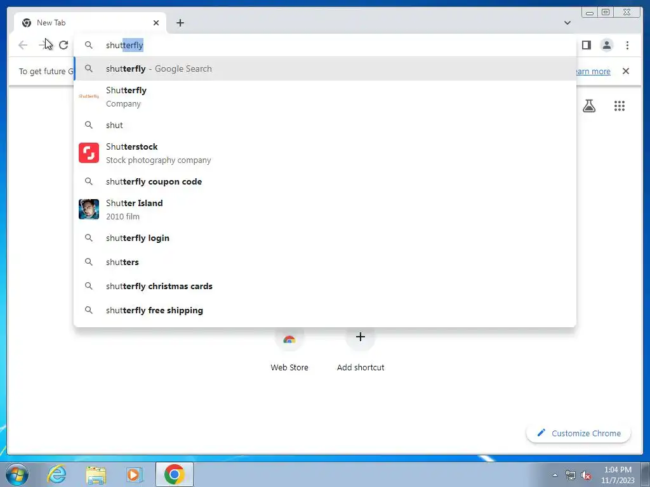Select 'shutterfly christmas cards' suggestion

coord(325,286)
